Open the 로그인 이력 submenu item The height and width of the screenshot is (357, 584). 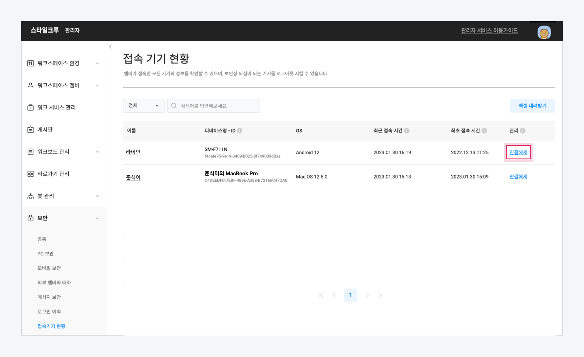(x=49, y=312)
